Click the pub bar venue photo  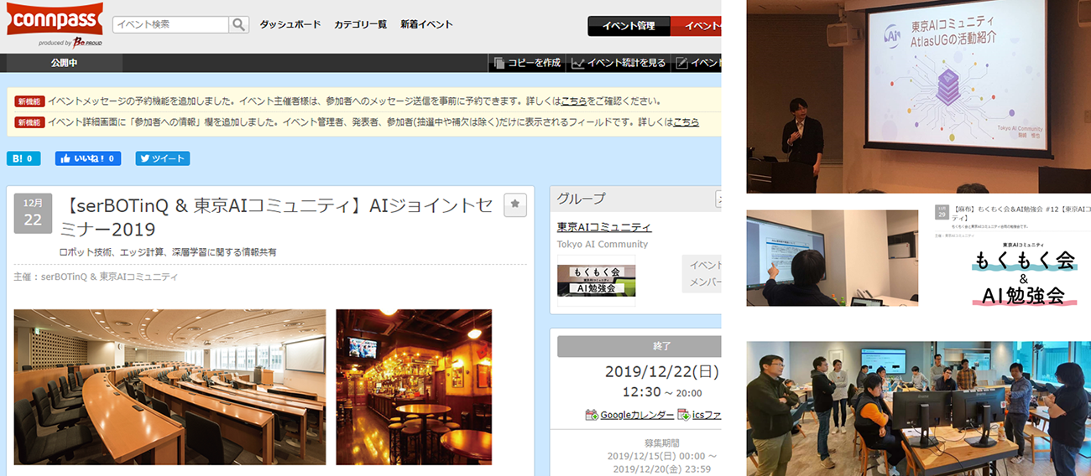pos(414,386)
